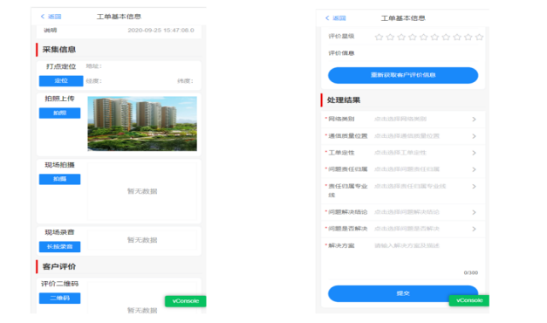Select the tenth rating star
This screenshot has height=323, width=547.
(x=479, y=37)
